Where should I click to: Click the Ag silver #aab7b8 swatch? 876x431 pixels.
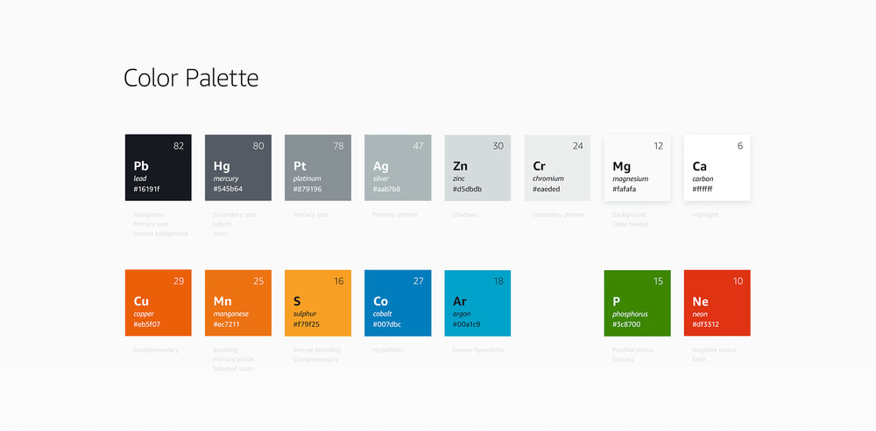coord(398,167)
